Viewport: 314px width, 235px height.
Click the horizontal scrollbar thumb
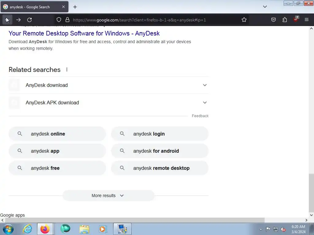point(135,220)
